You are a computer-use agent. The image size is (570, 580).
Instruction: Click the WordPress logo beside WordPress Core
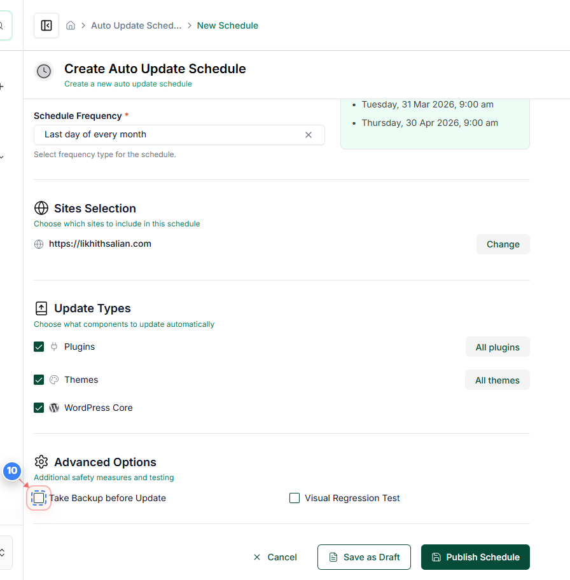tap(55, 408)
